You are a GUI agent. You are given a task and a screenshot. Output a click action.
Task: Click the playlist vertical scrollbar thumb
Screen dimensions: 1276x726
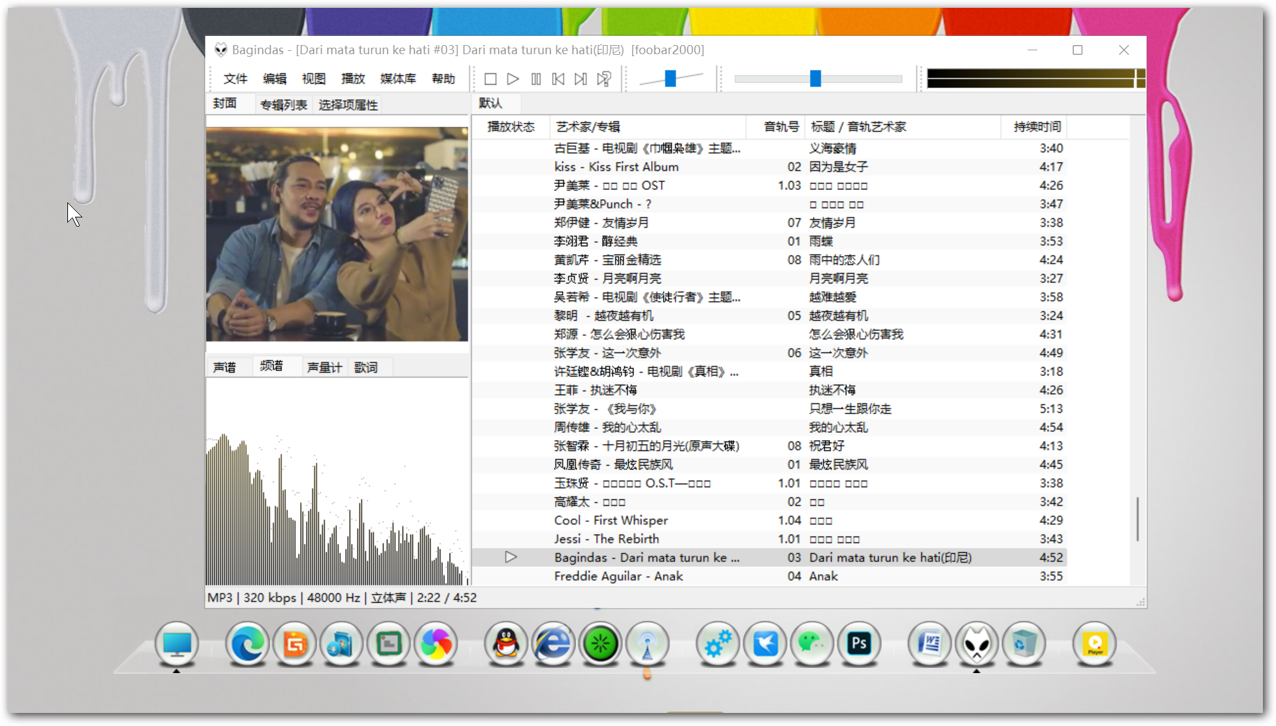pos(1137,519)
